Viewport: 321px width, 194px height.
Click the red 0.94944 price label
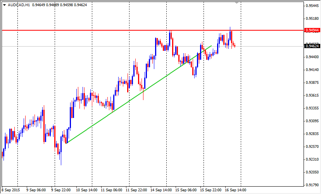pos(312,30)
